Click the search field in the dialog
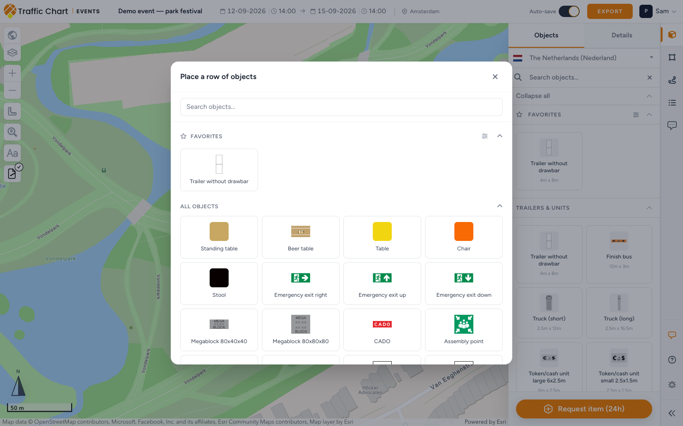Viewport: 683px width, 426px height. point(341,107)
